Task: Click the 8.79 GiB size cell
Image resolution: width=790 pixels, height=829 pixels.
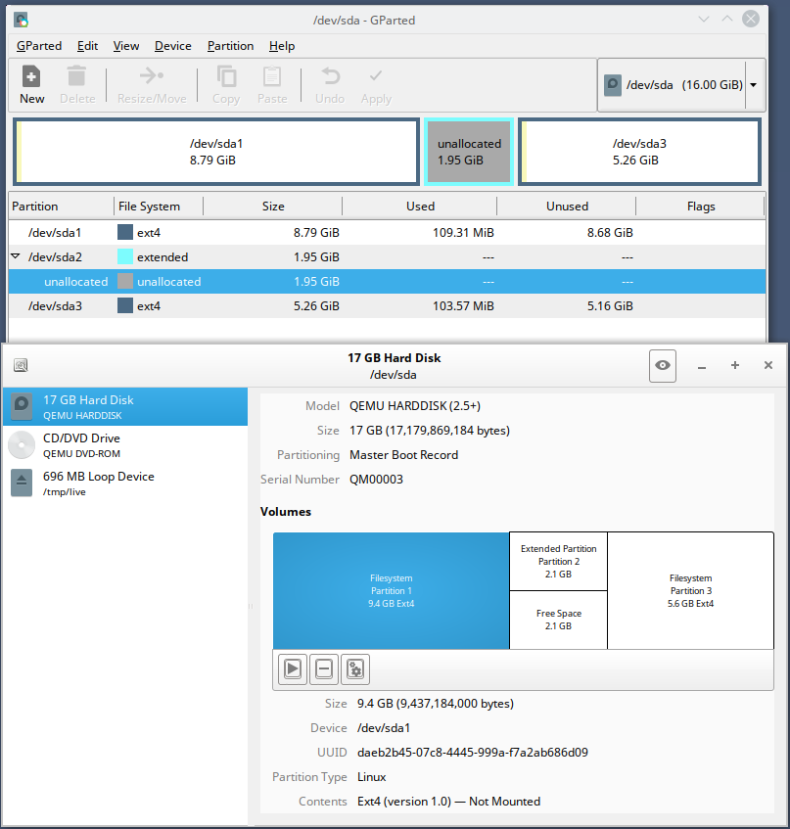Action: click(316, 232)
